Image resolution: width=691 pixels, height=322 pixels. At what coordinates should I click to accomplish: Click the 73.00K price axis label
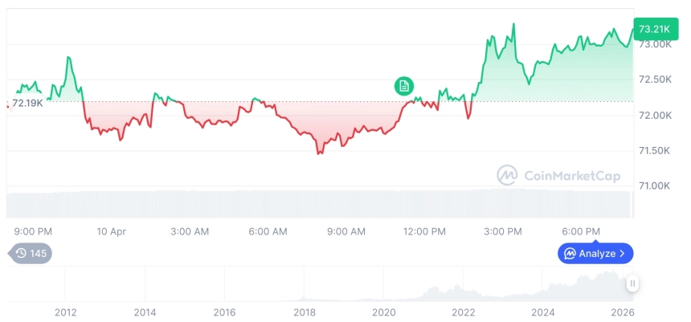[654, 44]
